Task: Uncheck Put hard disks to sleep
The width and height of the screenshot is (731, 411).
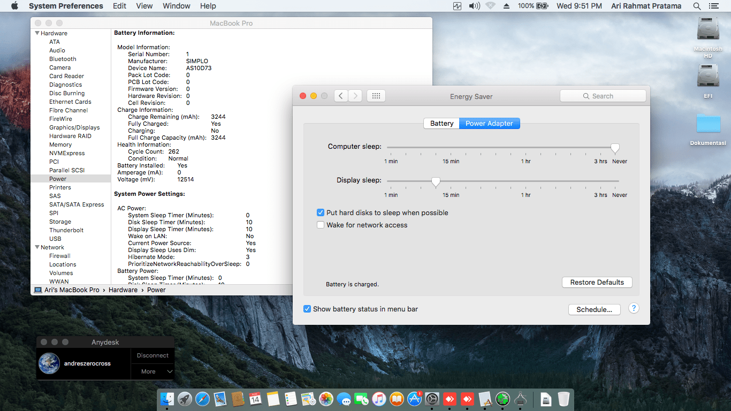Action: point(321,212)
